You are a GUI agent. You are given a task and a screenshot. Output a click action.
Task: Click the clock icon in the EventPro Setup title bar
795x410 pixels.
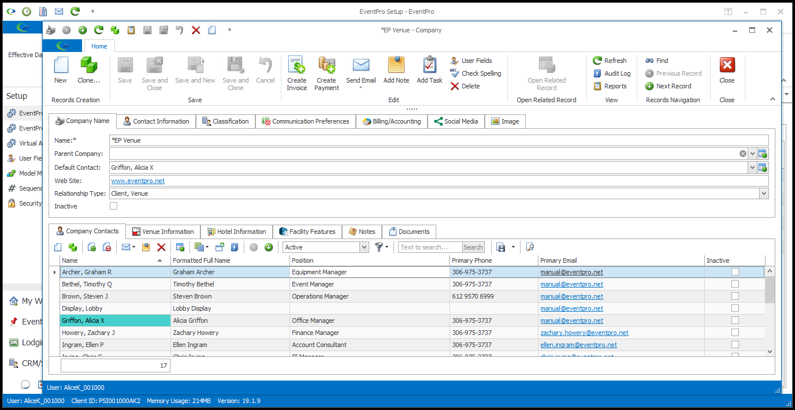(27, 11)
